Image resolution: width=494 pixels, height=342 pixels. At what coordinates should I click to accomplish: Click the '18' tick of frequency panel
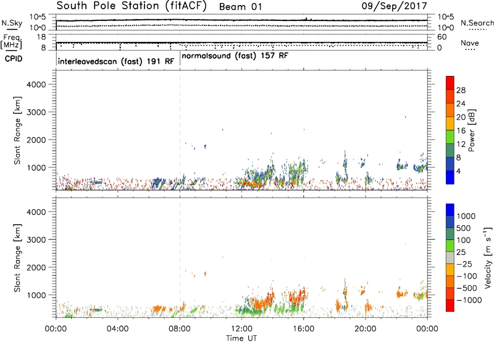point(41,37)
